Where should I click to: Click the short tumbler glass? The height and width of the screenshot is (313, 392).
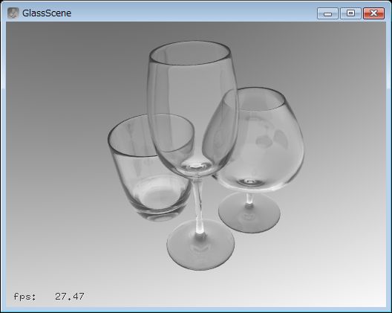click(x=151, y=168)
